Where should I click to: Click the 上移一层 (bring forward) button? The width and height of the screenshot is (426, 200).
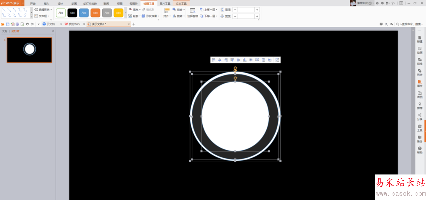tap(209, 9)
